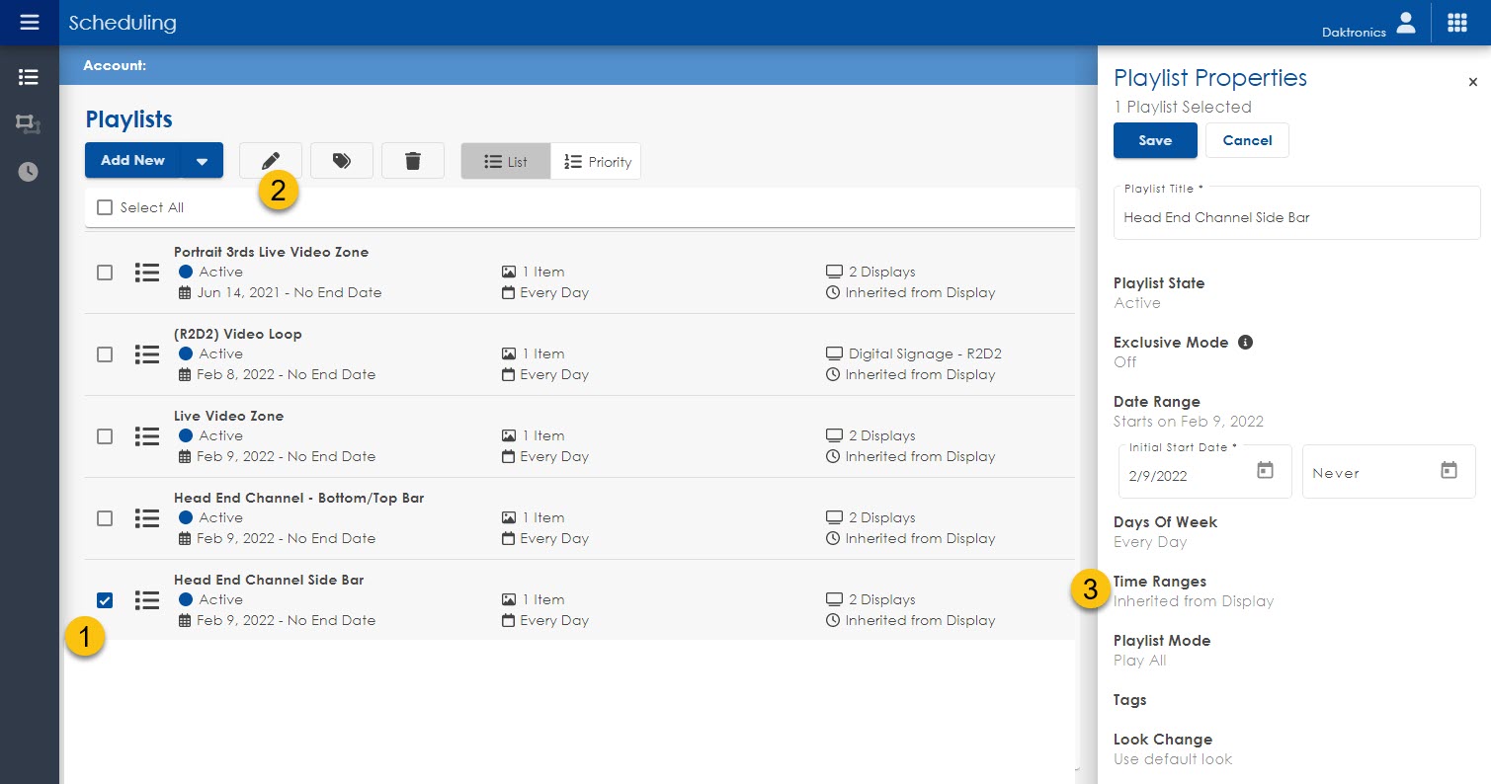Open the layouts sidebar icon

click(29, 124)
